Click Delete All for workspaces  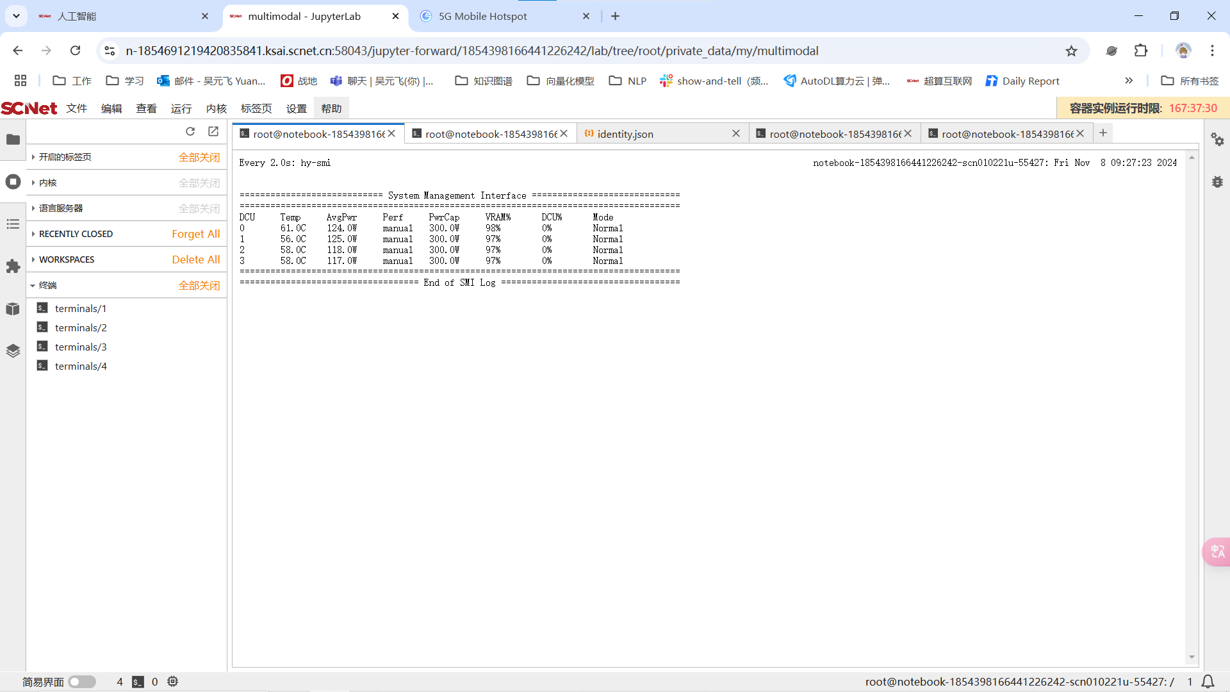(x=195, y=259)
